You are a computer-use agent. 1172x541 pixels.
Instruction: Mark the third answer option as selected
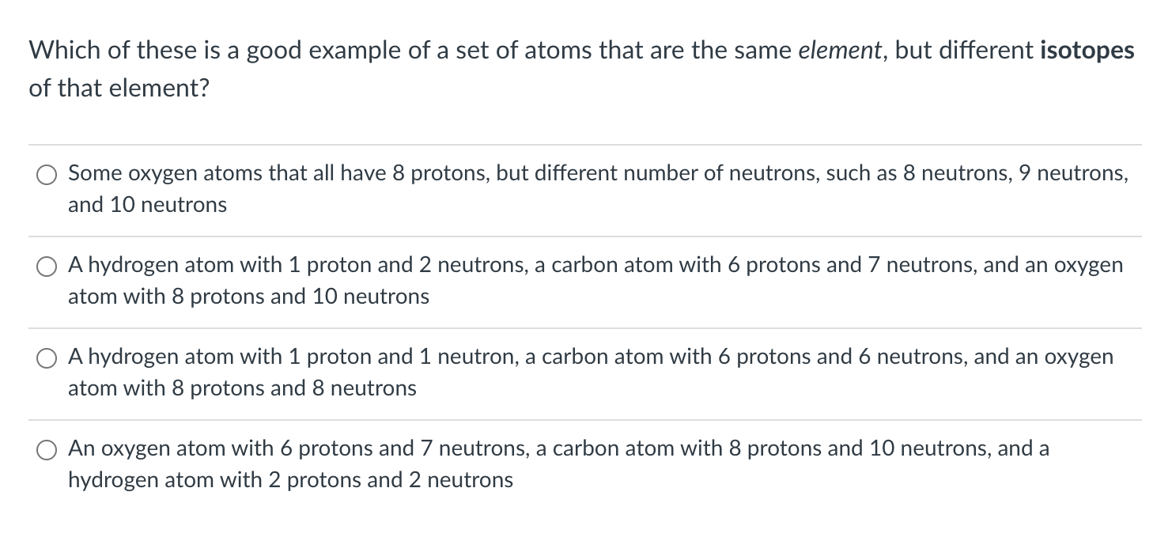pos(47,358)
